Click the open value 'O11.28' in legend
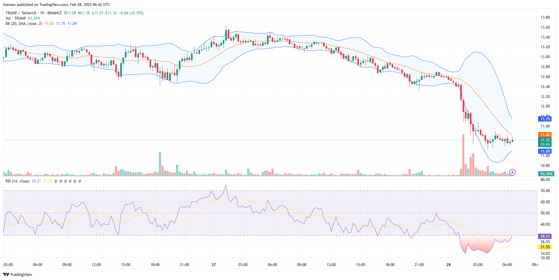Image resolution: width=559 pixels, height=280 pixels. (70, 13)
